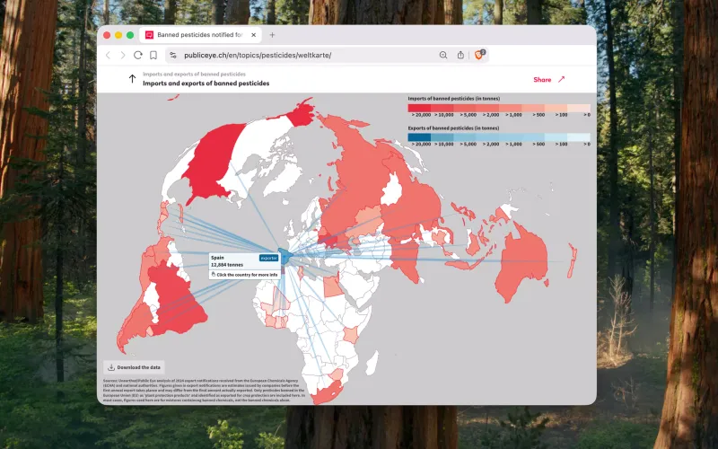Click Download the data button
Screen dimensions: 718x449
[x=134, y=367]
